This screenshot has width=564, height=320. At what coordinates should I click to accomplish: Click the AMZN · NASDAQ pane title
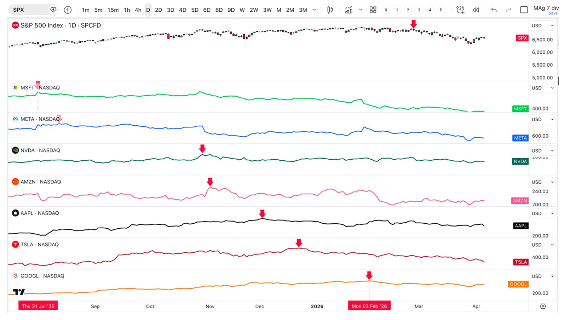tap(41, 182)
